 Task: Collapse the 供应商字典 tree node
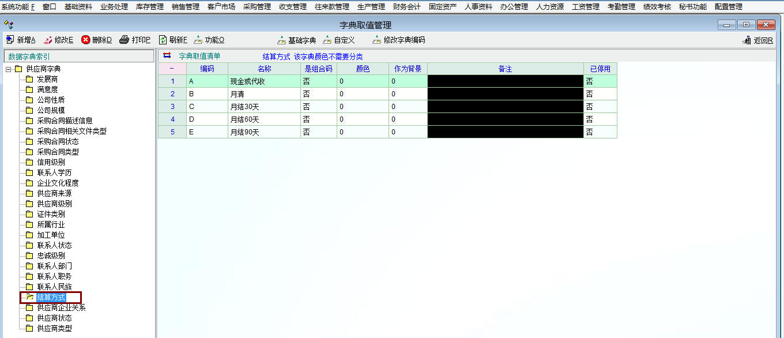pos(9,69)
